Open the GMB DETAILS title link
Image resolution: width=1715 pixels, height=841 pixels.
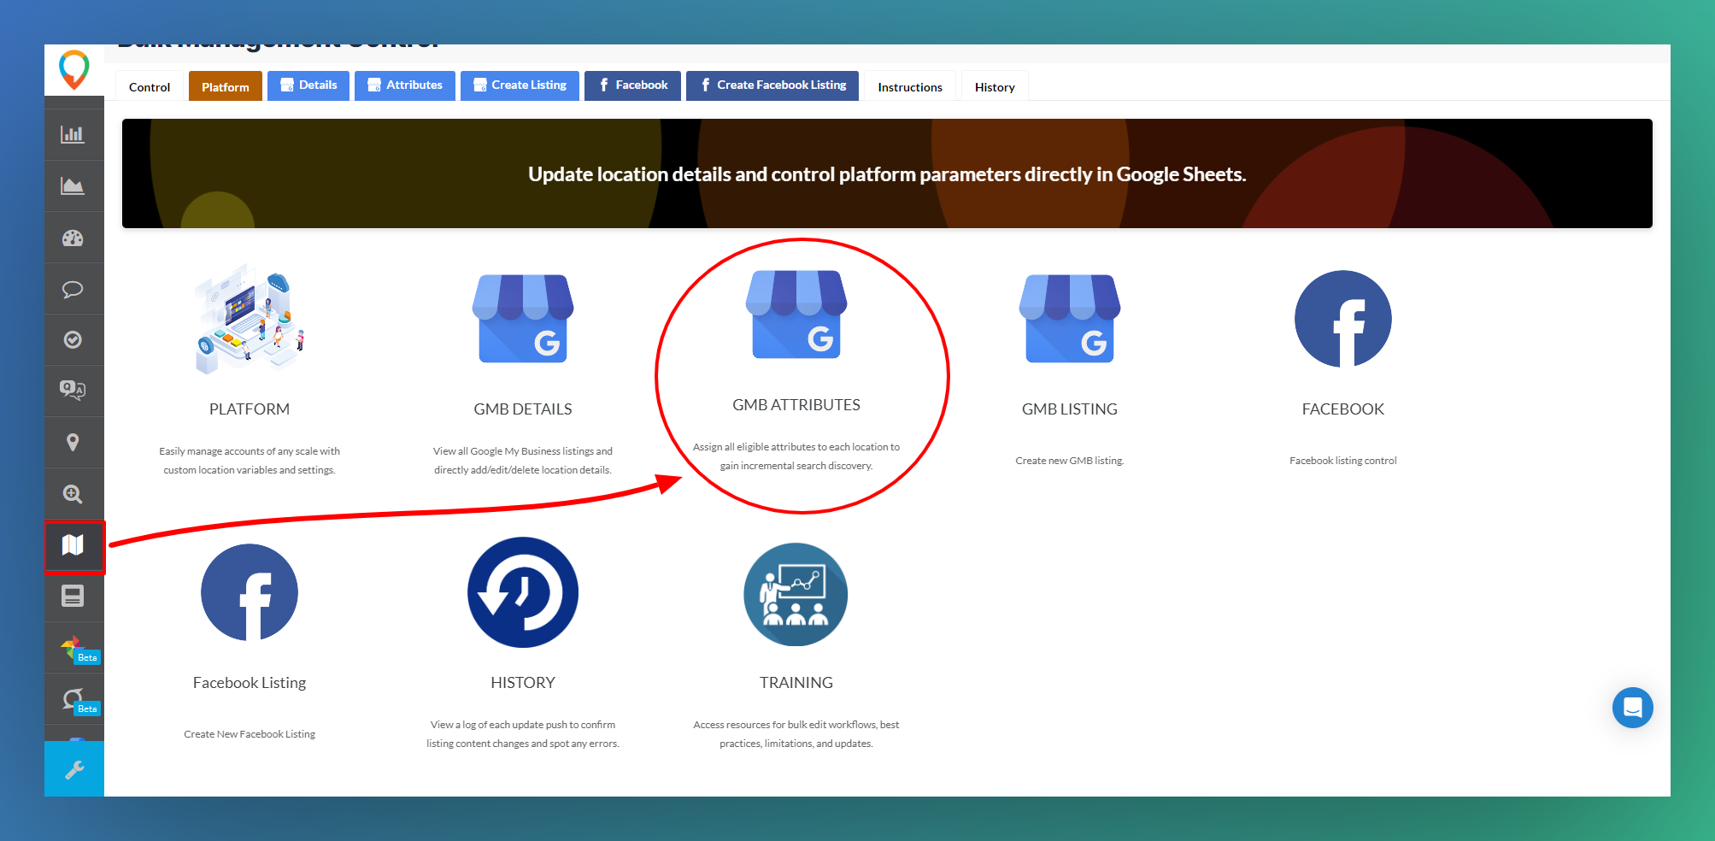tap(523, 409)
